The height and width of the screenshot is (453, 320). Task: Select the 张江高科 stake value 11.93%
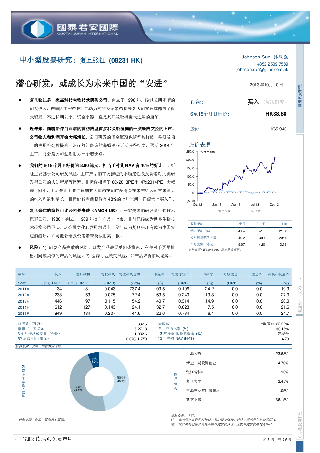(x=282, y=372)
